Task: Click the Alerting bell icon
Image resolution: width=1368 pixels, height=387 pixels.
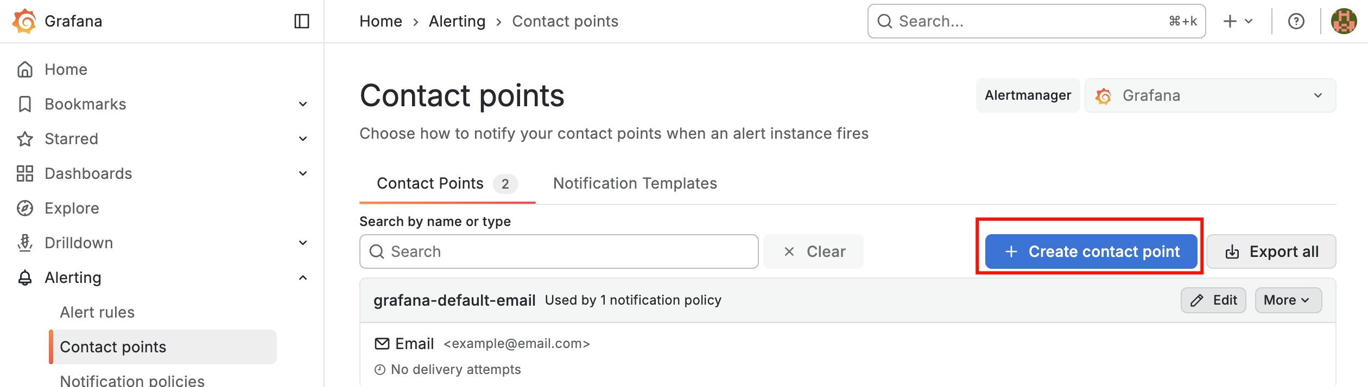Action: coord(25,278)
